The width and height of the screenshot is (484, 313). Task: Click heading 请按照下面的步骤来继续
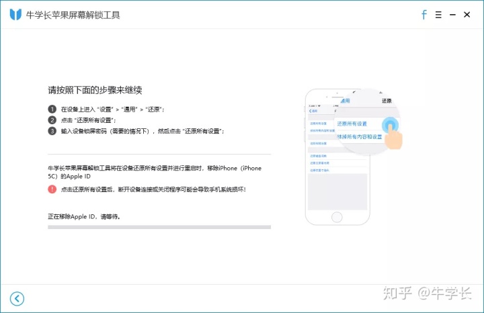point(95,90)
